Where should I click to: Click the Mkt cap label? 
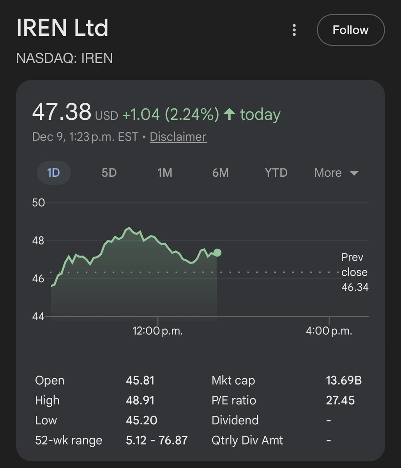(x=233, y=380)
